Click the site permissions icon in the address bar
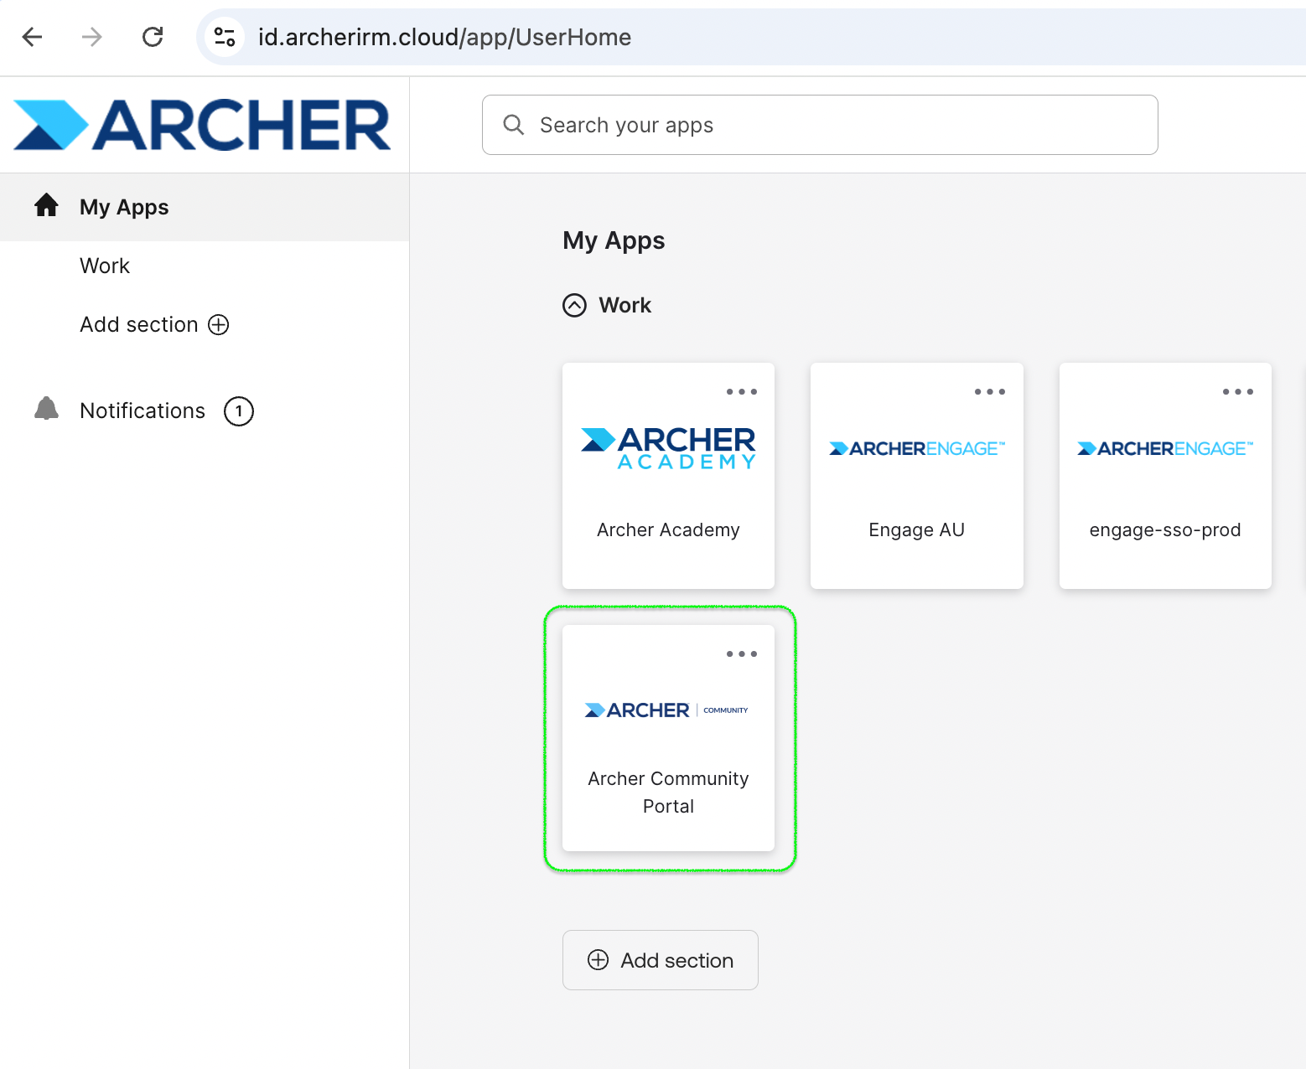1306x1069 pixels. (224, 37)
